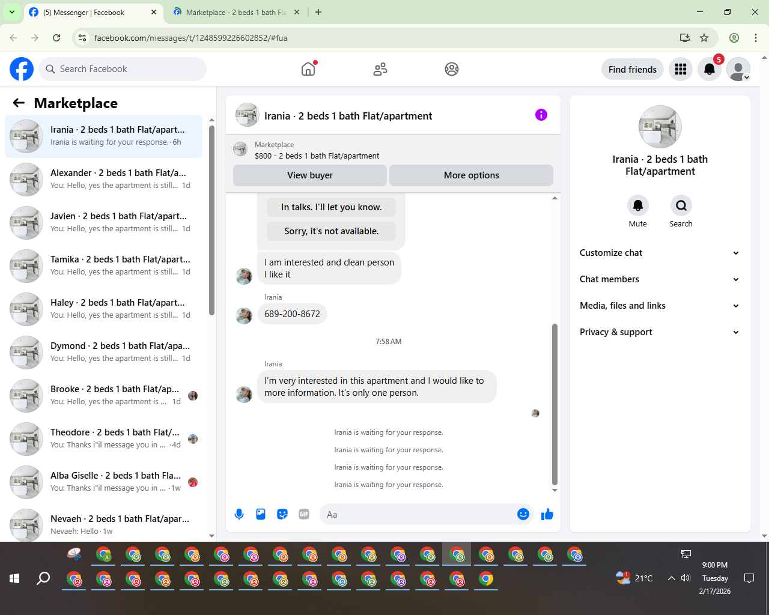Open Javien conversation in list
This screenshot has height=615, width=769.
tap(104, 223)
